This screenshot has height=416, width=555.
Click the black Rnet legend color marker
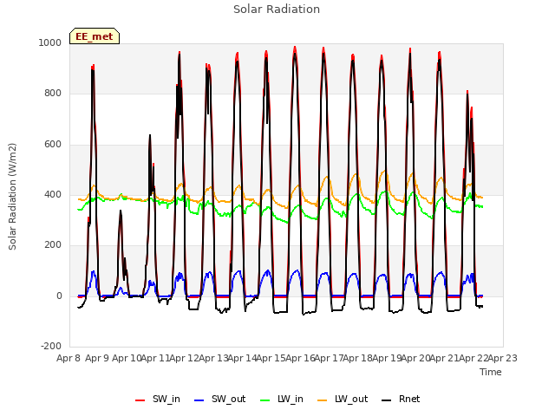pos(387,400)
